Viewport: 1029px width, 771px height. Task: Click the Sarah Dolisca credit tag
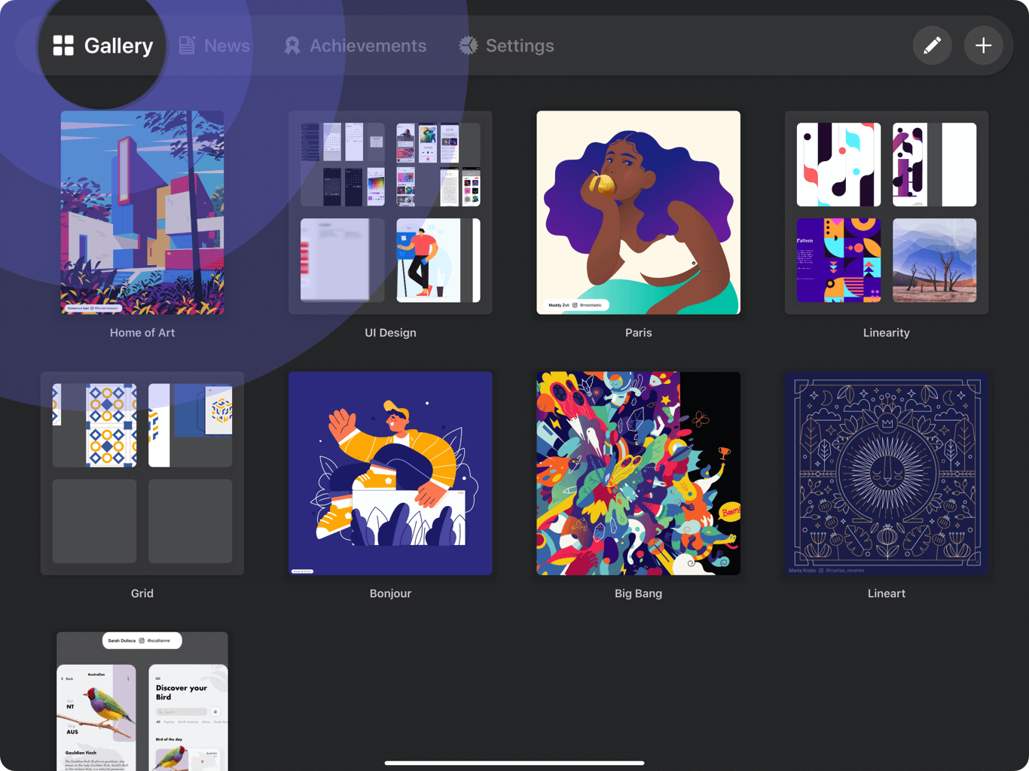pos(142,641)
